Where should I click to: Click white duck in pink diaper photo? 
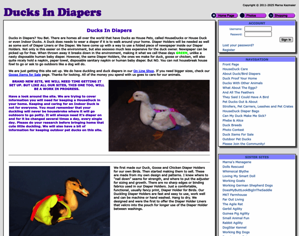(159, 116)
